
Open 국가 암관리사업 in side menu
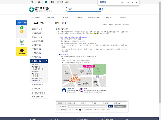coord(38,96)
